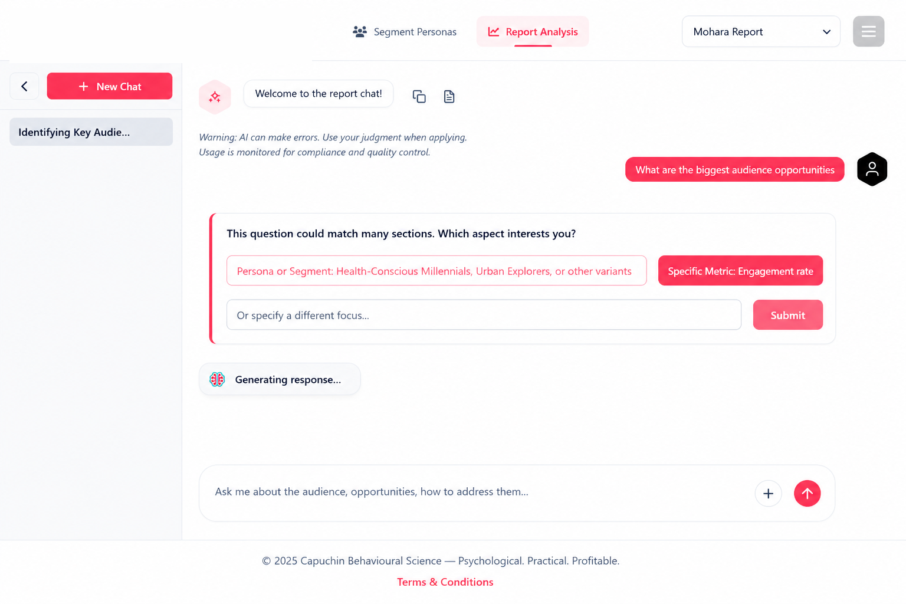Screen dimensions: 906x604
Task: Click the pink sparkle AI avatar
Action: pos(215,97)
